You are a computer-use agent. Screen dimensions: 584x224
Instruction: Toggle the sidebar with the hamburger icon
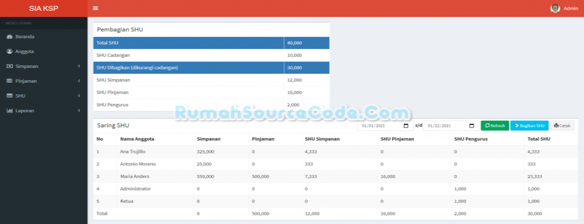coord(96,8)
